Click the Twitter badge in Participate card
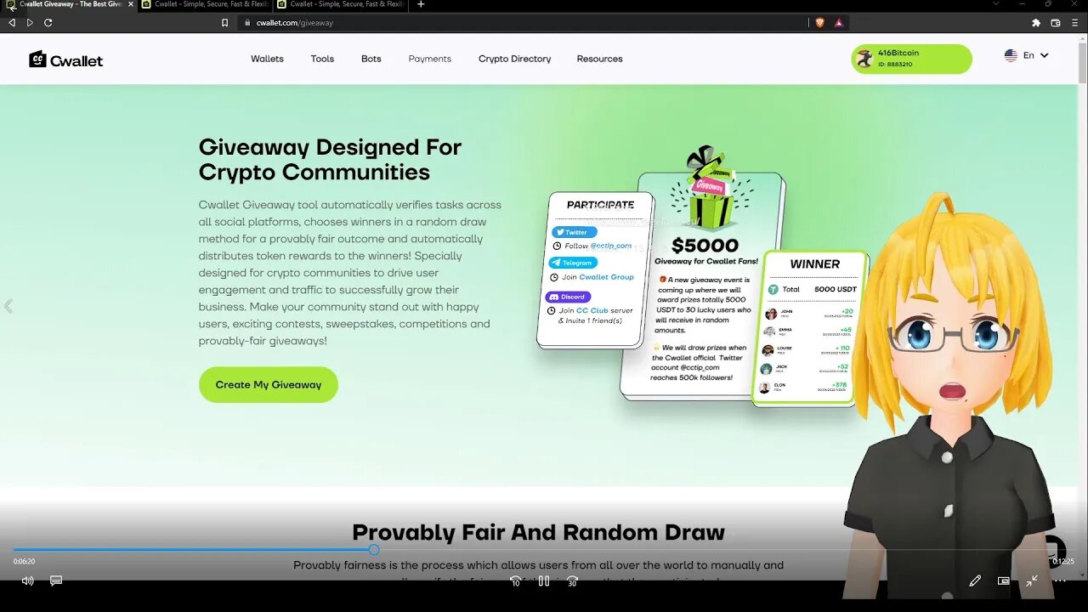The width and height of the screenshot is (1088, 612). 575,232
